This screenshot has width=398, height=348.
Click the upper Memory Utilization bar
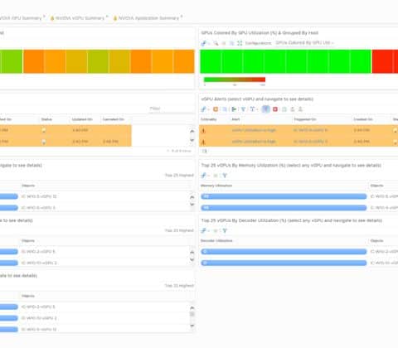click(284, 196)
